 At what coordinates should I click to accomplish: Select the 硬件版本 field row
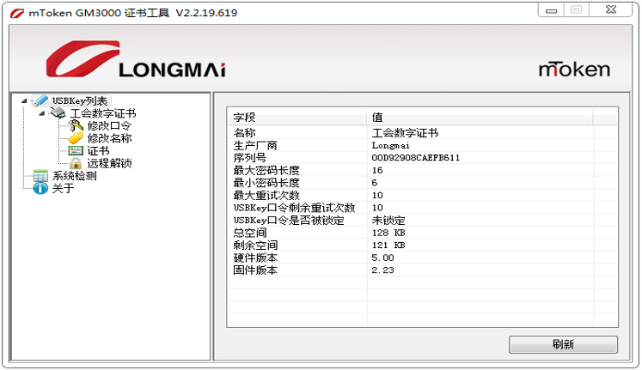[422, 258]
